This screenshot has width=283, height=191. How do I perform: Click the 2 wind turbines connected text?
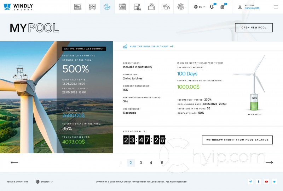(x=133, y=78)
